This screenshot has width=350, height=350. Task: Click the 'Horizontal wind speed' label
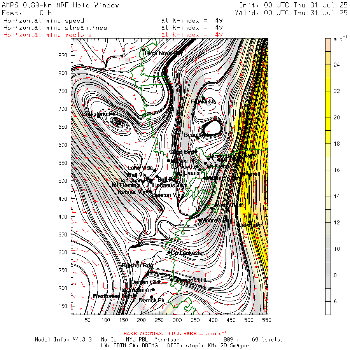pos(44,21)
